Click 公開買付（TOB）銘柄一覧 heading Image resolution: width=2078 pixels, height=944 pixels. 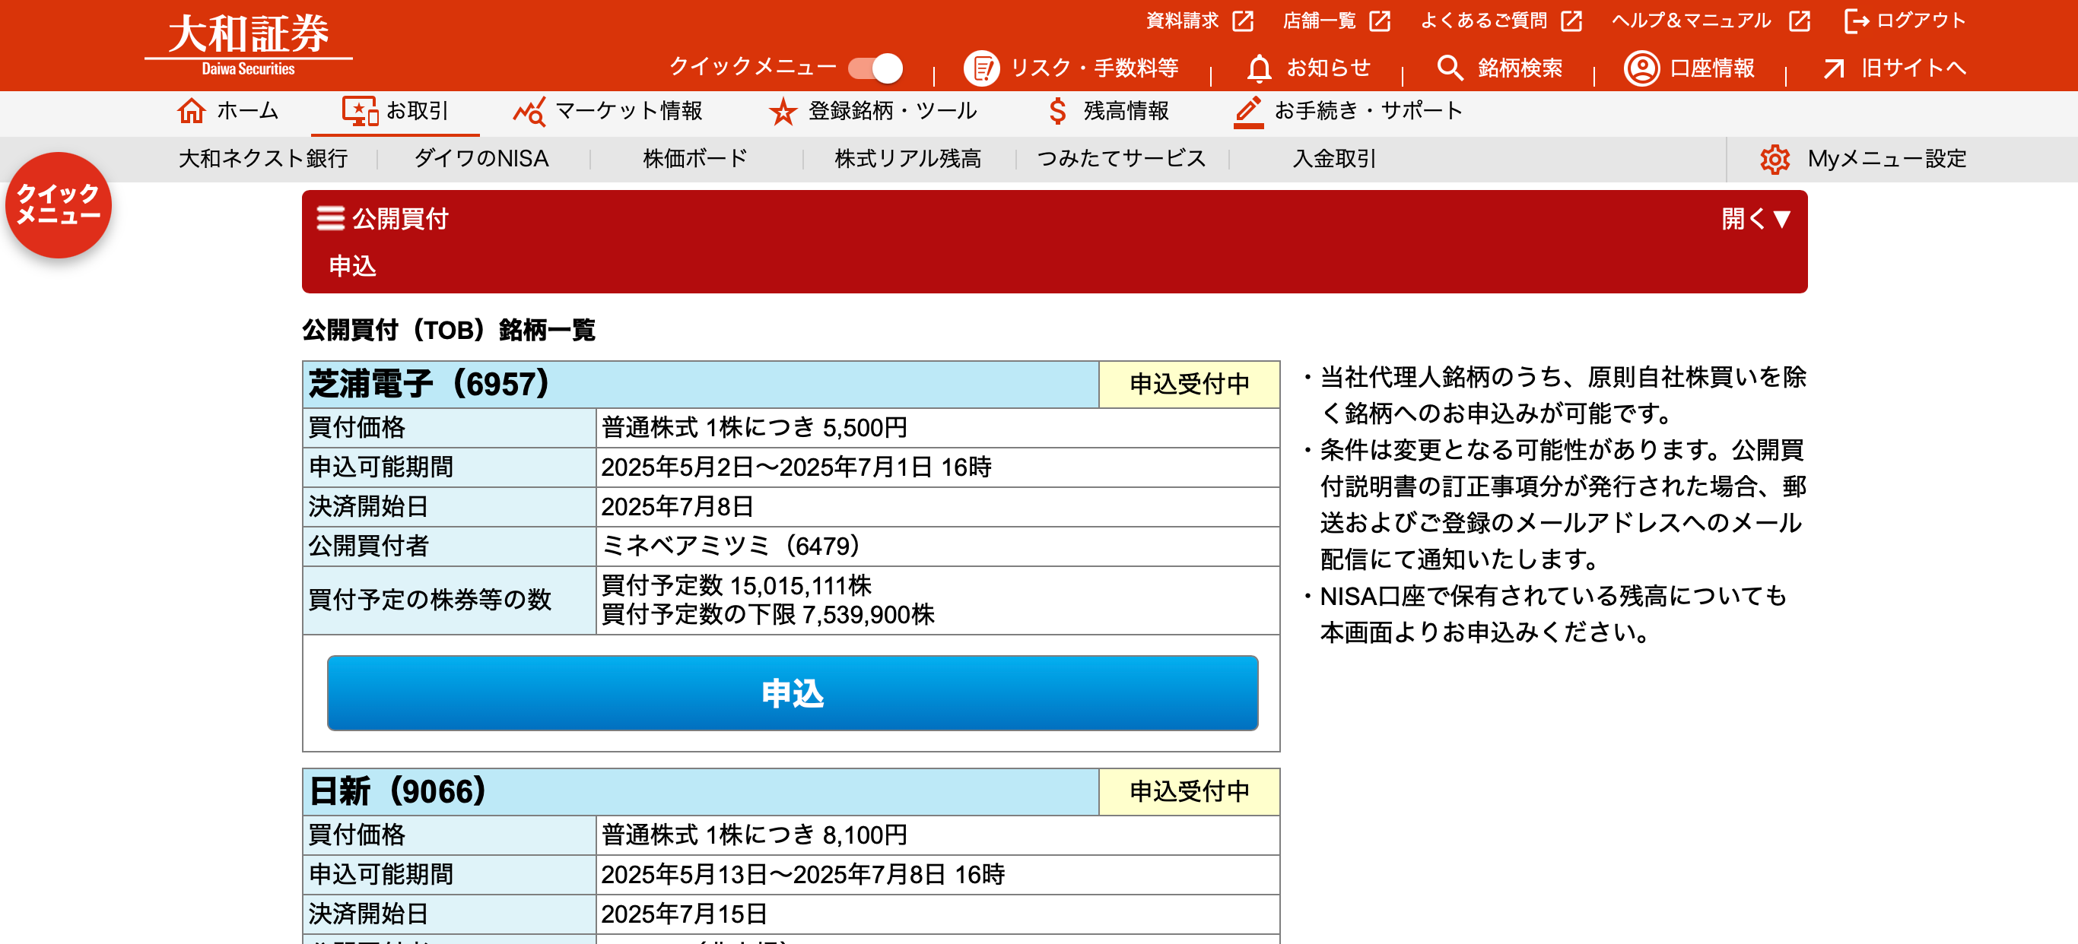pos(449,330)
